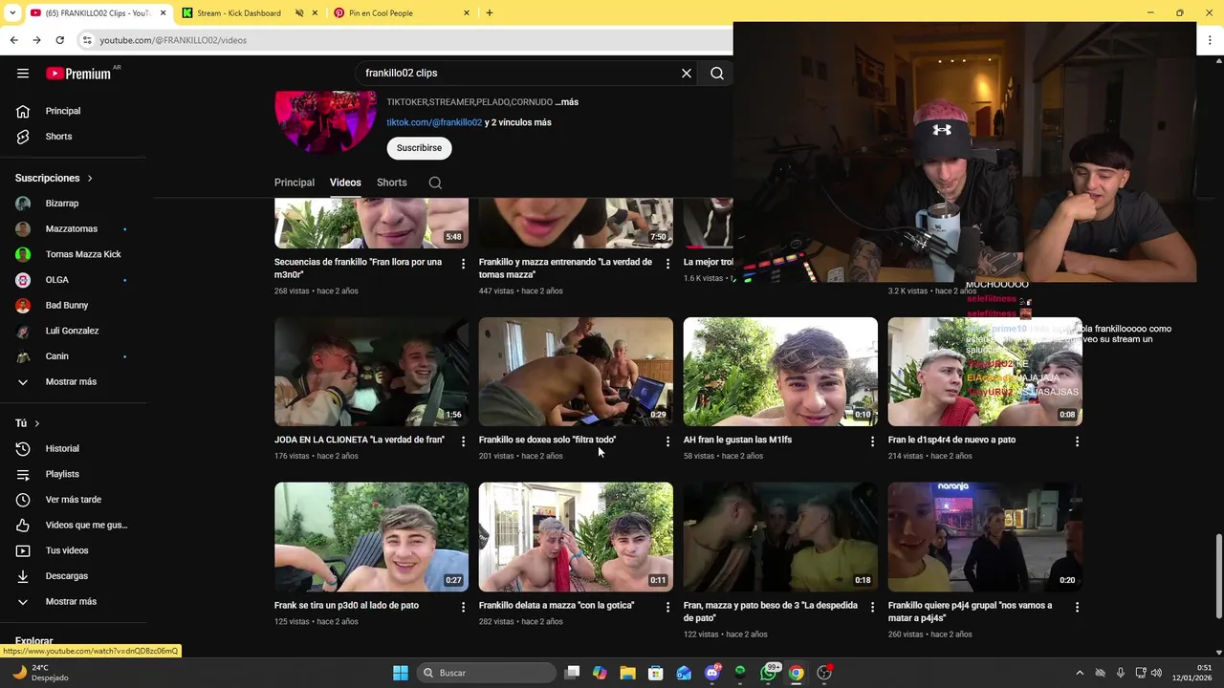Open WhatsApp from the taskbar
The height and width of the screenshot is (688, 1224).
point(769,673)
